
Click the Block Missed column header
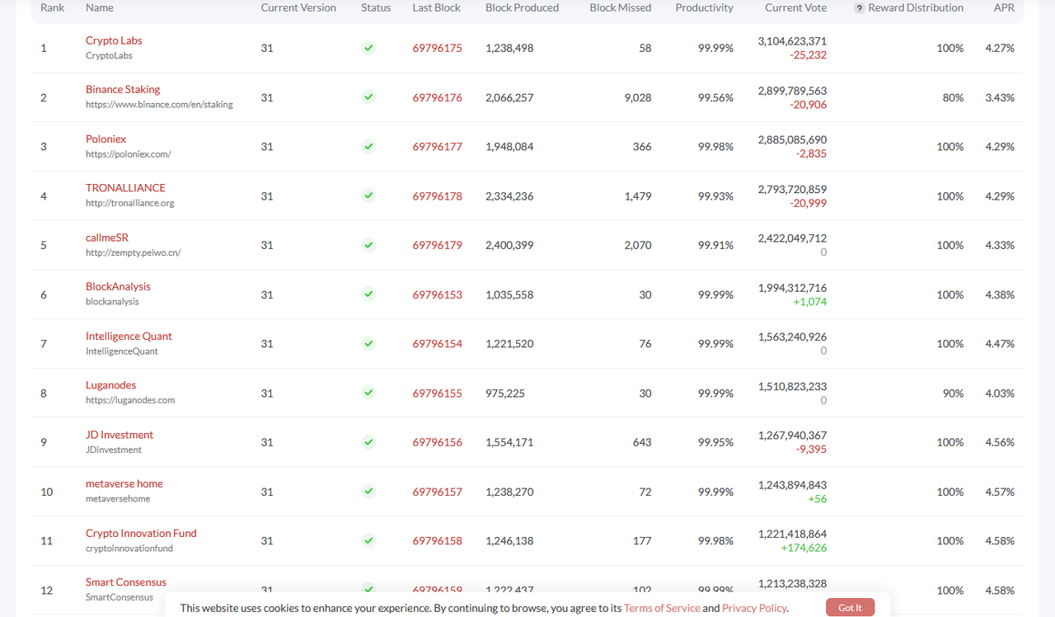click(621, 7)
